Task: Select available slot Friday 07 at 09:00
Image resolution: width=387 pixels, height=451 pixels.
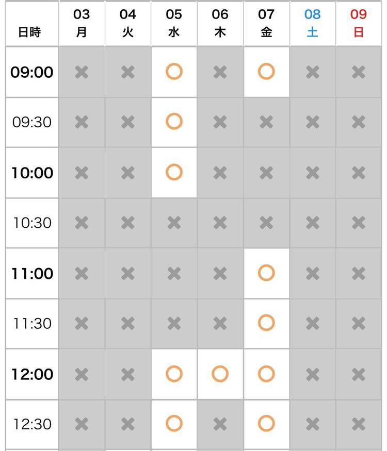Action: click(266, 72)
